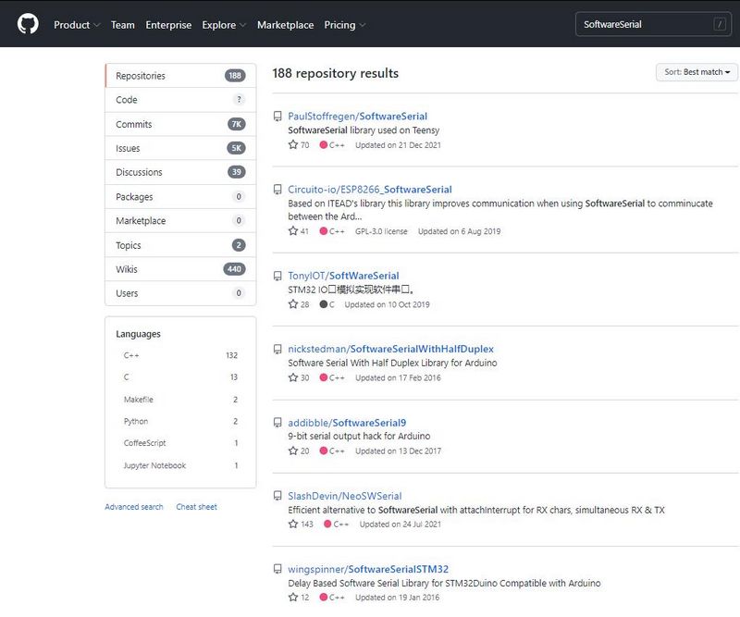Screen dimensions: 740x617
Task: Click 'Updated on 24 Jul 2021' text
Action: (x=401, y=524)
